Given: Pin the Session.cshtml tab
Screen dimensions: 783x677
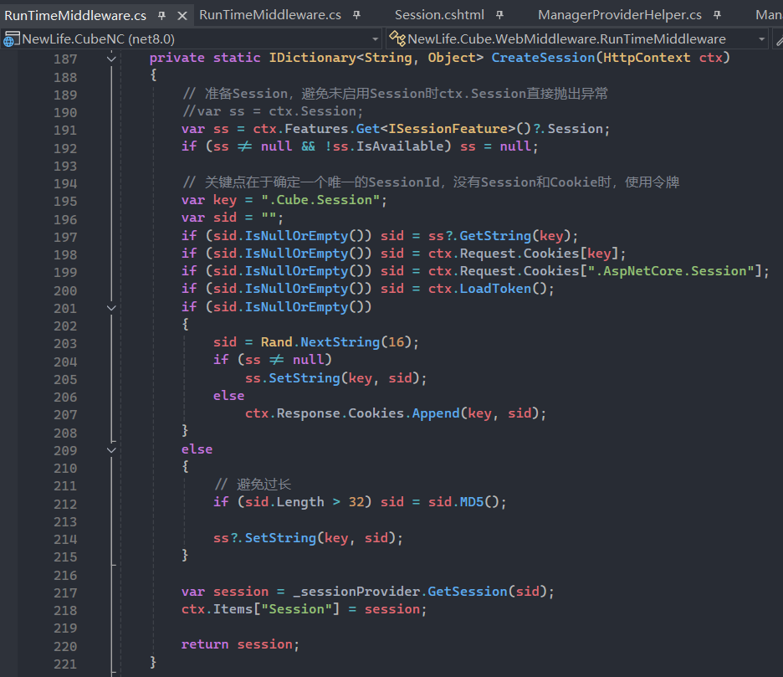Looking at the screenshot, I should pos(500,15).
